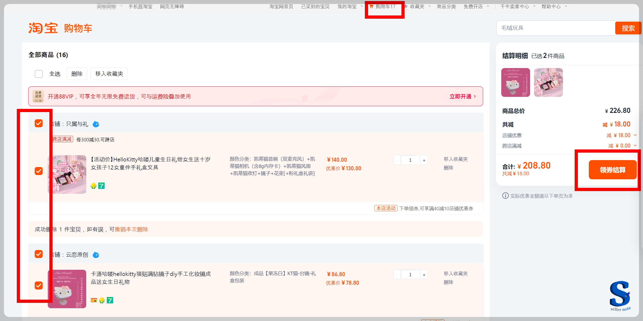Check the 全选 select-all checkbox

39,74
